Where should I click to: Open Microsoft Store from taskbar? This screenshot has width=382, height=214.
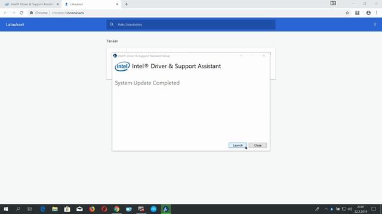point(67,209)
